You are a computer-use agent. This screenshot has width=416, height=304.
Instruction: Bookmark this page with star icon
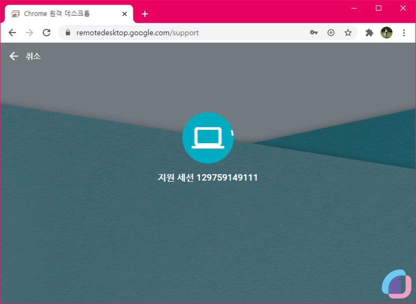coord(348,33)
